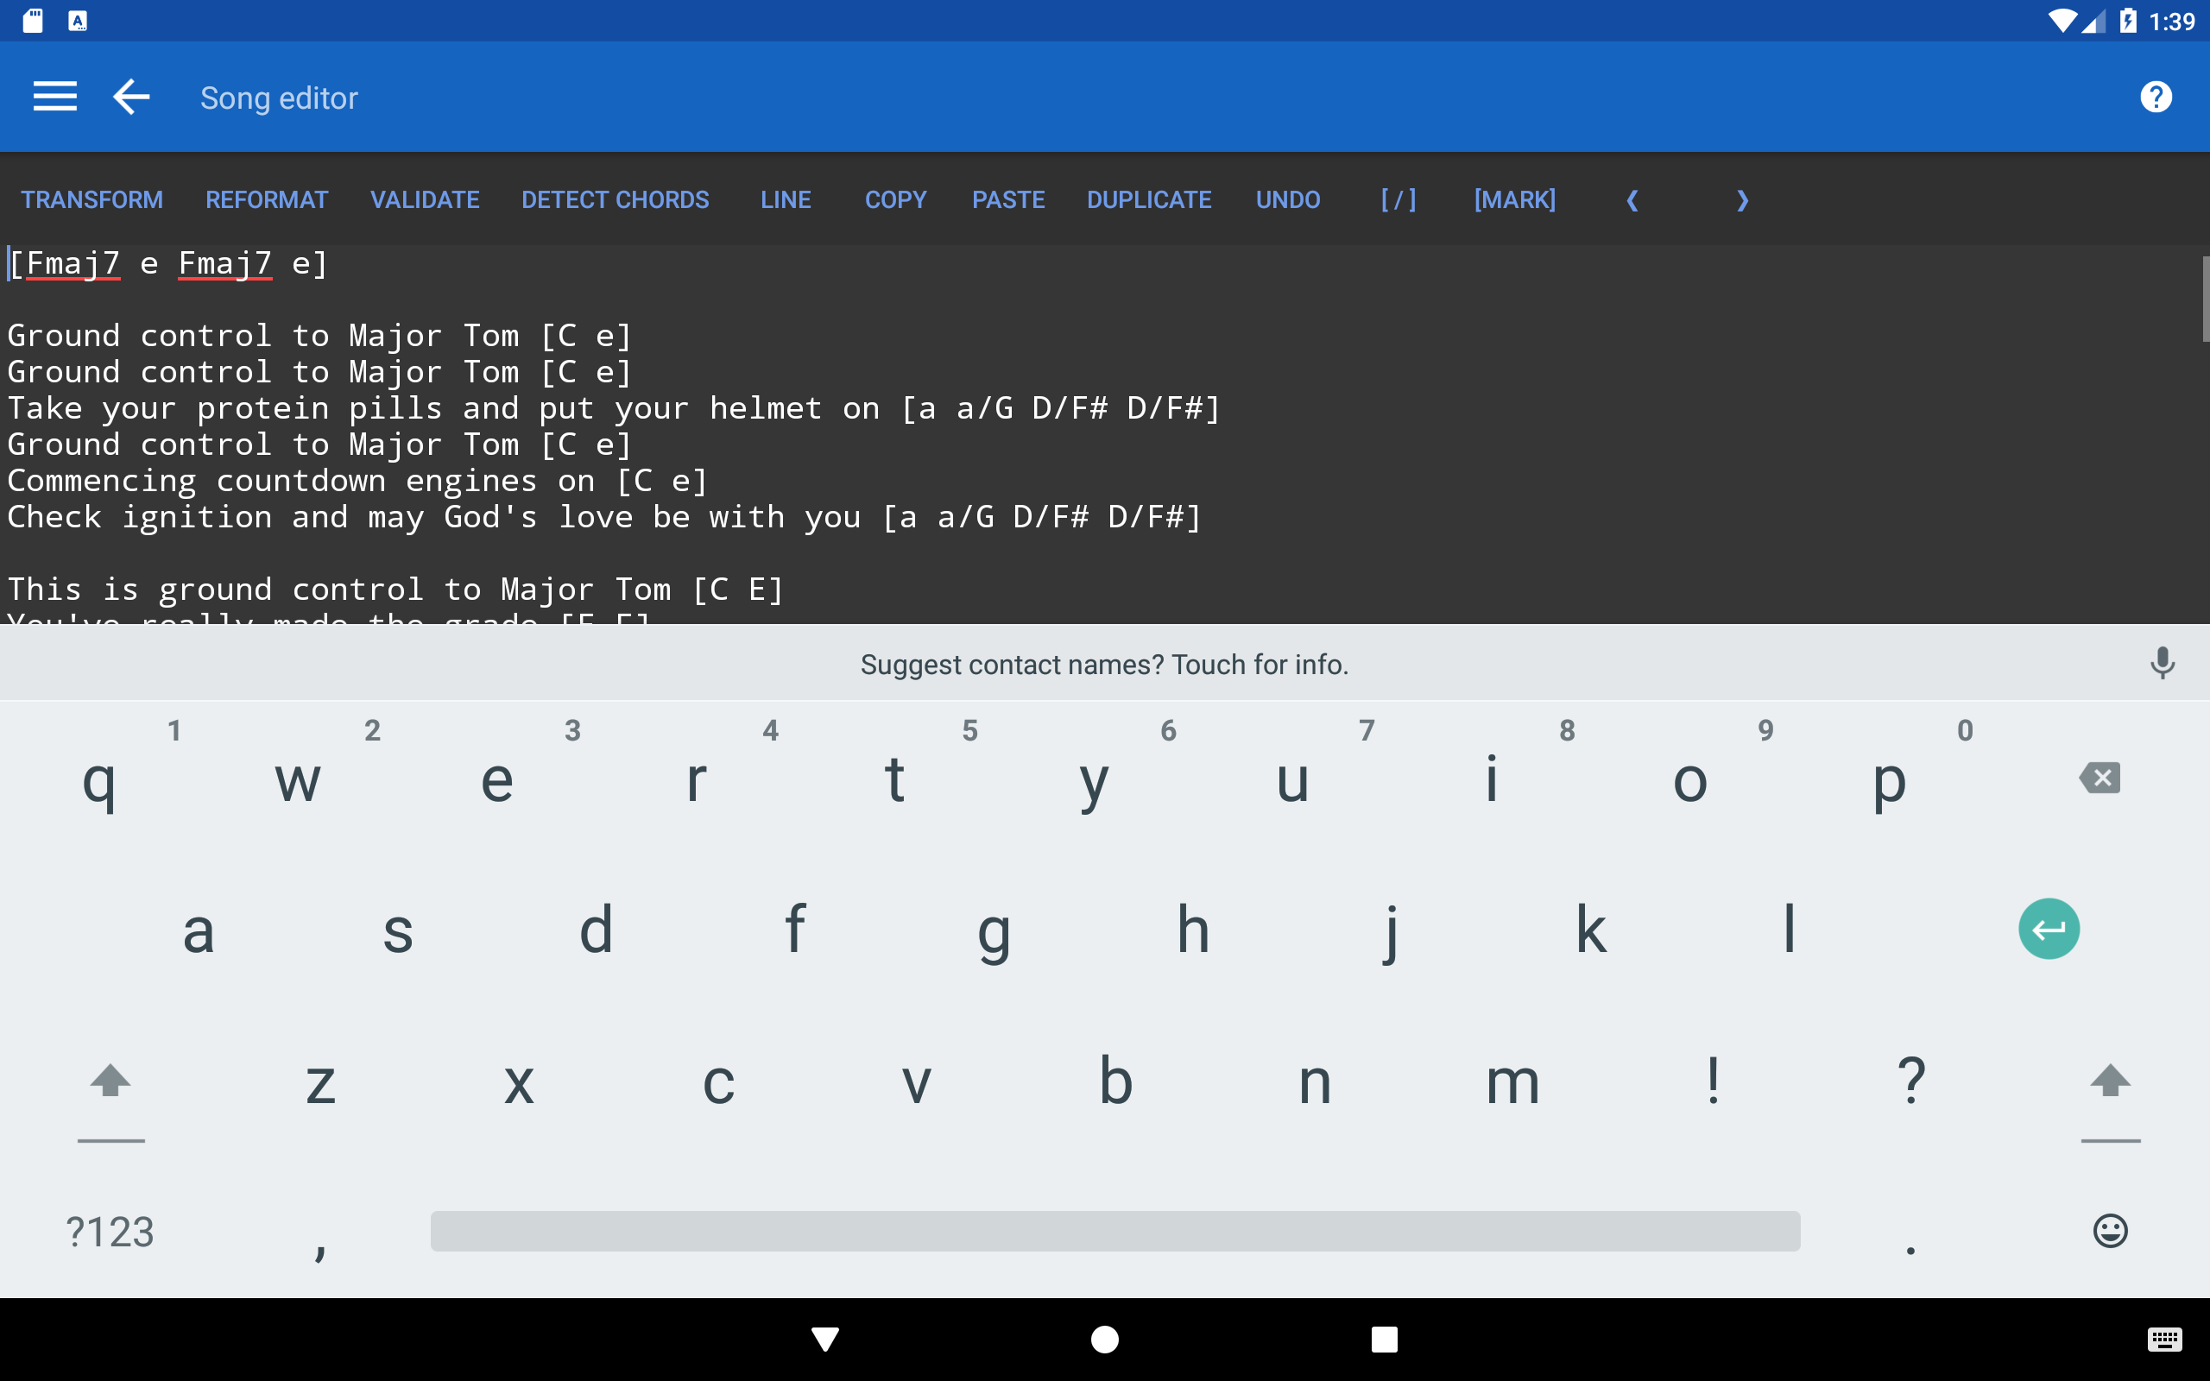Tap Suggest contact names info bar
This screenshot has width=2210, height=1381.
(x=1103, y=664)
